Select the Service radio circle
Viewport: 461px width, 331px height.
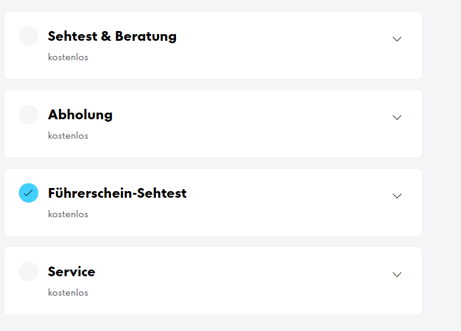[29, 271]
